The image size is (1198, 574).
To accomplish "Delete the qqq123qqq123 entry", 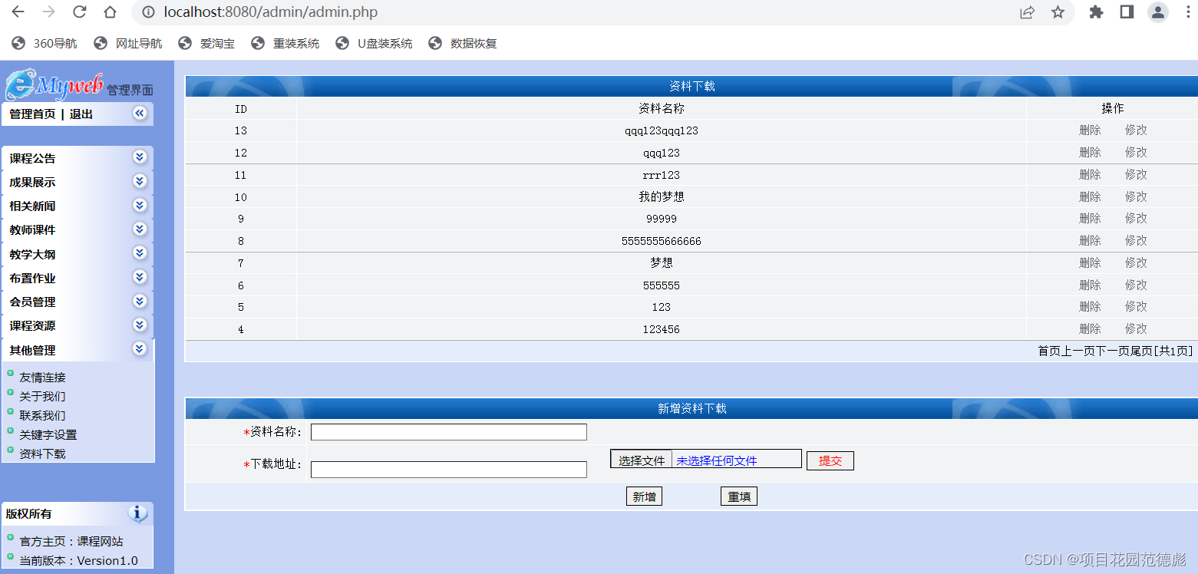I will (1090, 130).
